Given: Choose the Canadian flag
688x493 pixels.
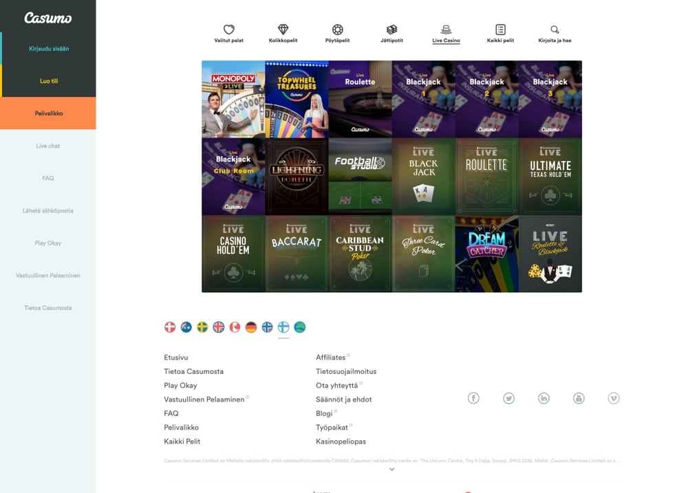Looking at the screenshot, I should [235, 327].
